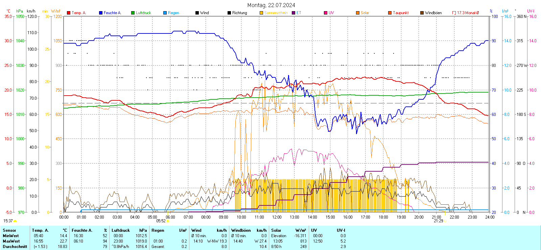Viewport: 541px width, 250px height.
Task: Click the Solar legend label
Action: 365,13
